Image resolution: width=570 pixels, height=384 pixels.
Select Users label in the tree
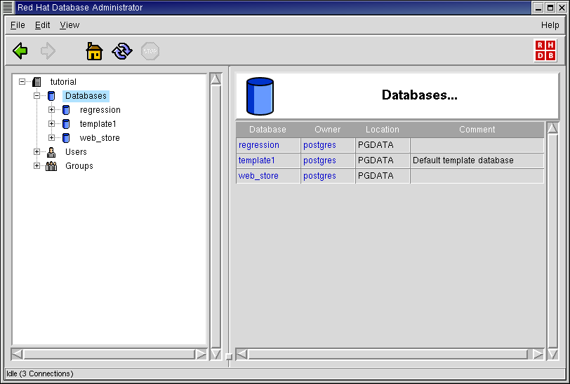(x=76, y=152)
